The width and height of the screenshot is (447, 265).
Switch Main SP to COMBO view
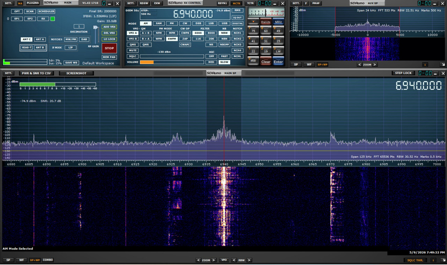tap(48, 260)
